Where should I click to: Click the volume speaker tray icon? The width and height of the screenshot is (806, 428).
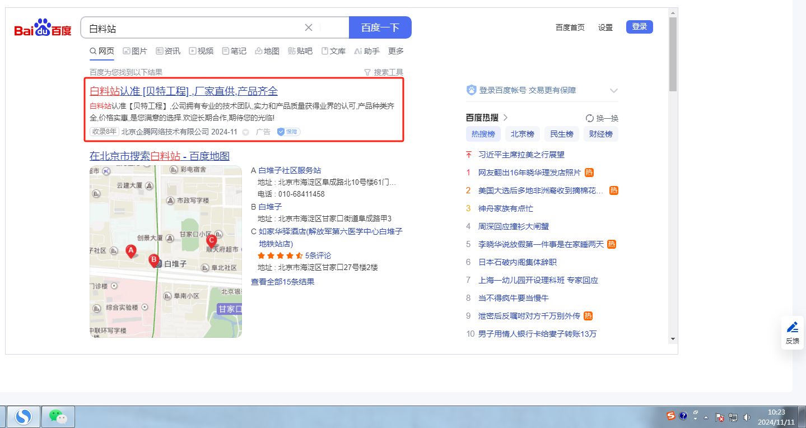click(x=747, y=417)
